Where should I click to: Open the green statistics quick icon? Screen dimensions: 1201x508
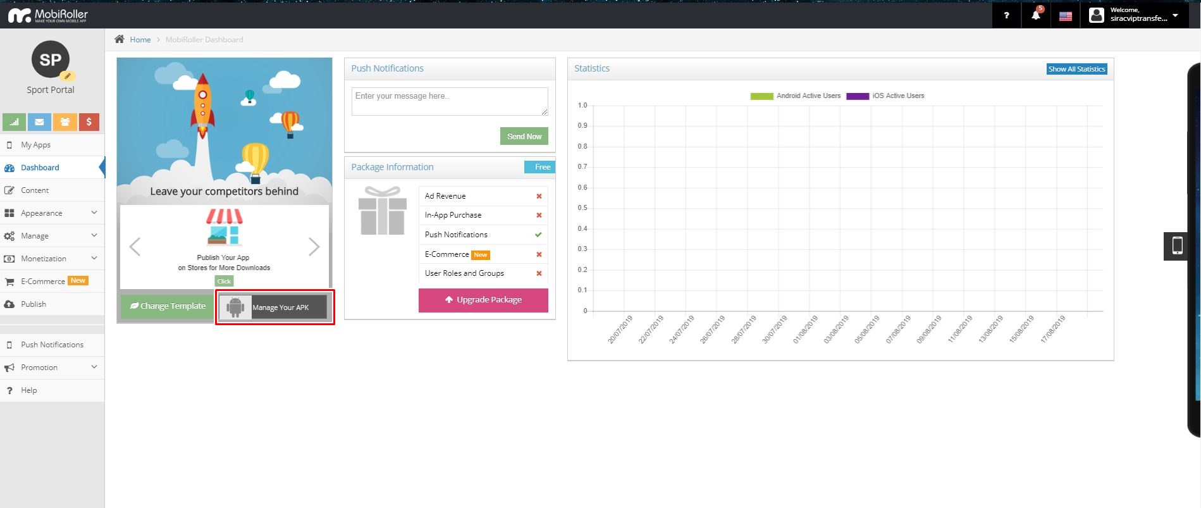(14, 121)
